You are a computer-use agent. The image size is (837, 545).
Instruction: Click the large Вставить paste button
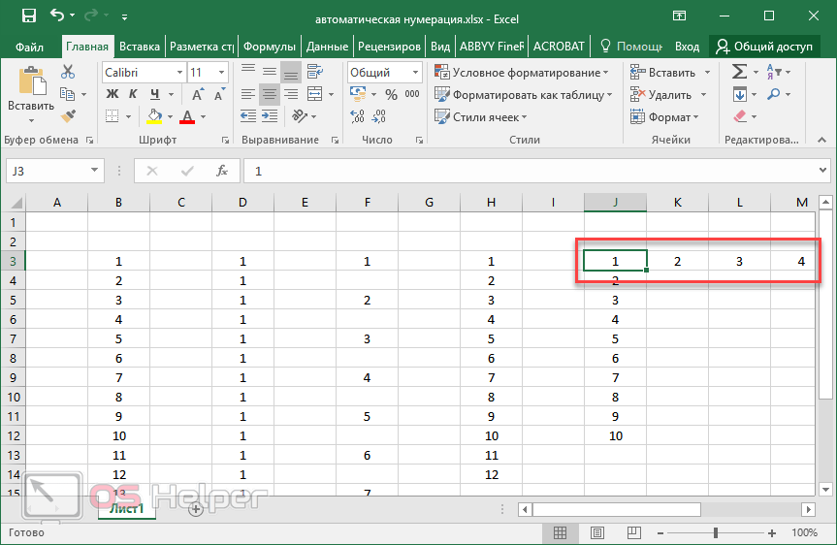[30, 94]
